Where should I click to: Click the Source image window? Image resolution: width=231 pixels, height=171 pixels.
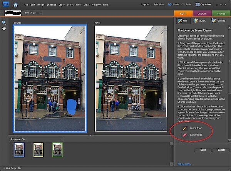(50, 79)
